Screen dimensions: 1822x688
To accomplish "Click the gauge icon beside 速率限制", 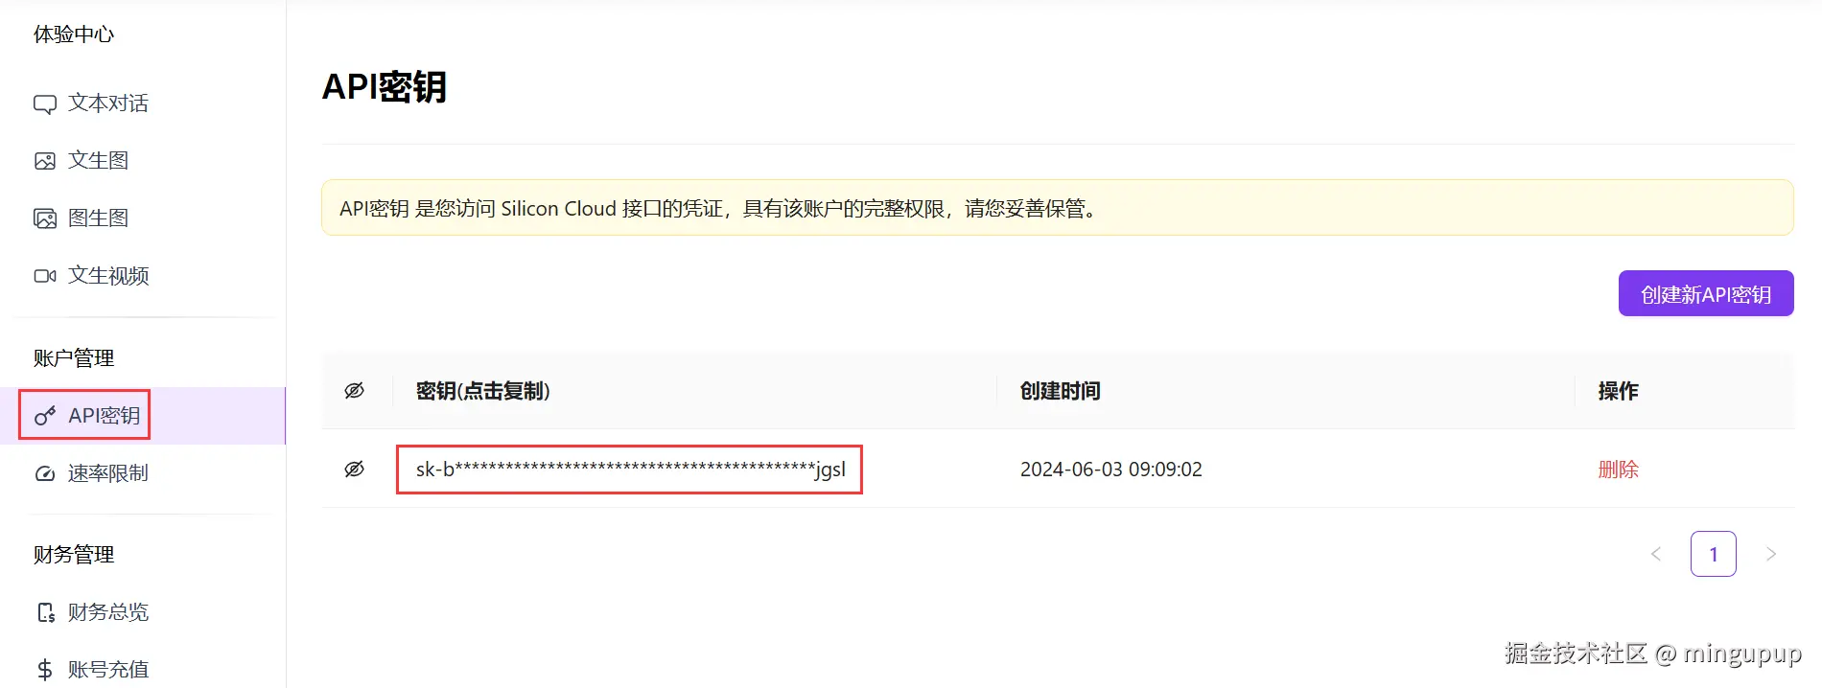I will point(45,473).
